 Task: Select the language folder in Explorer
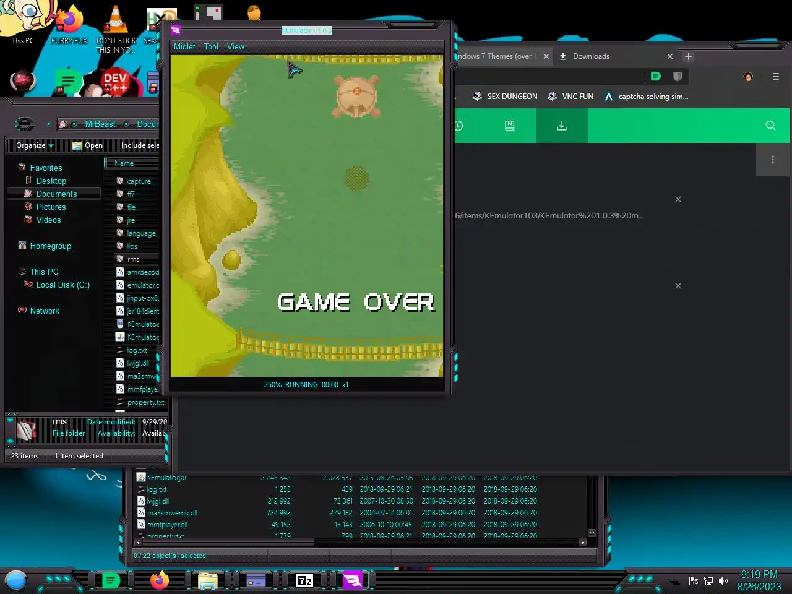pyautogui.click(x=140, y=233)
